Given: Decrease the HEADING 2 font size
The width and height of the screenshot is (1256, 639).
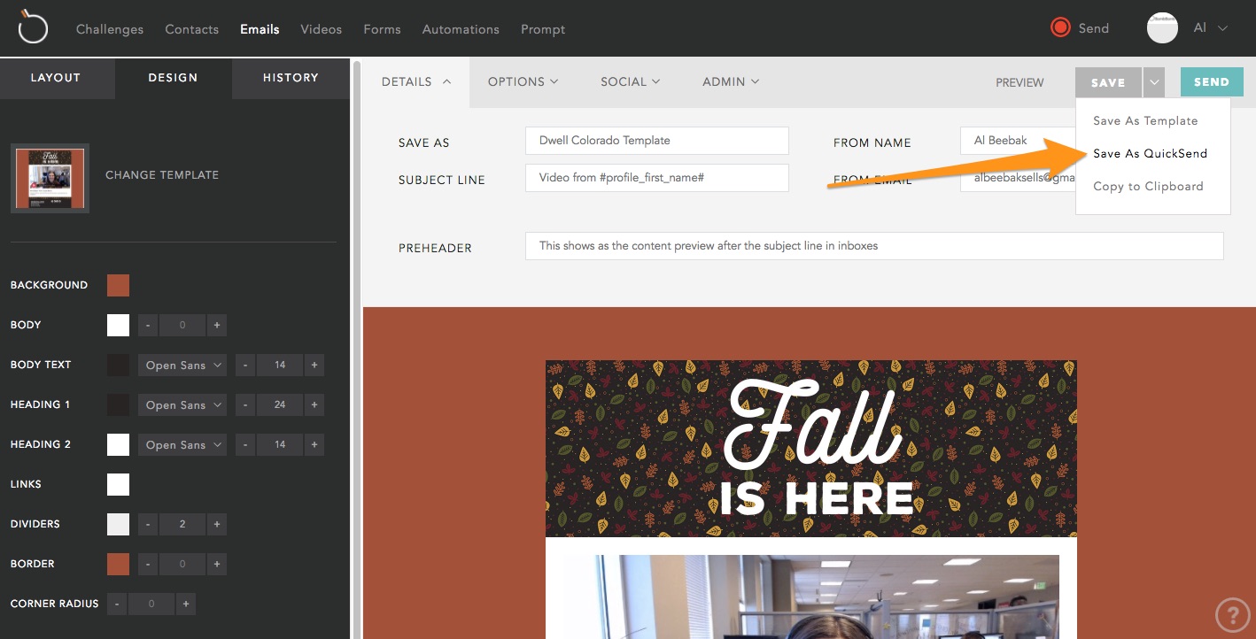Looking at the screenshot, I should pos(245,444).
